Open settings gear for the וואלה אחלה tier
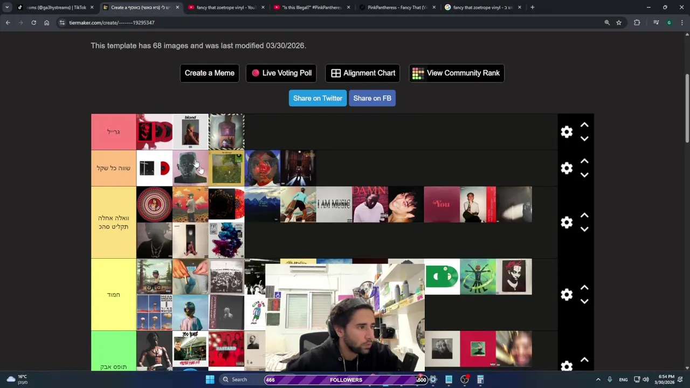Screen dimensions: 690x388 pos(567,223)
